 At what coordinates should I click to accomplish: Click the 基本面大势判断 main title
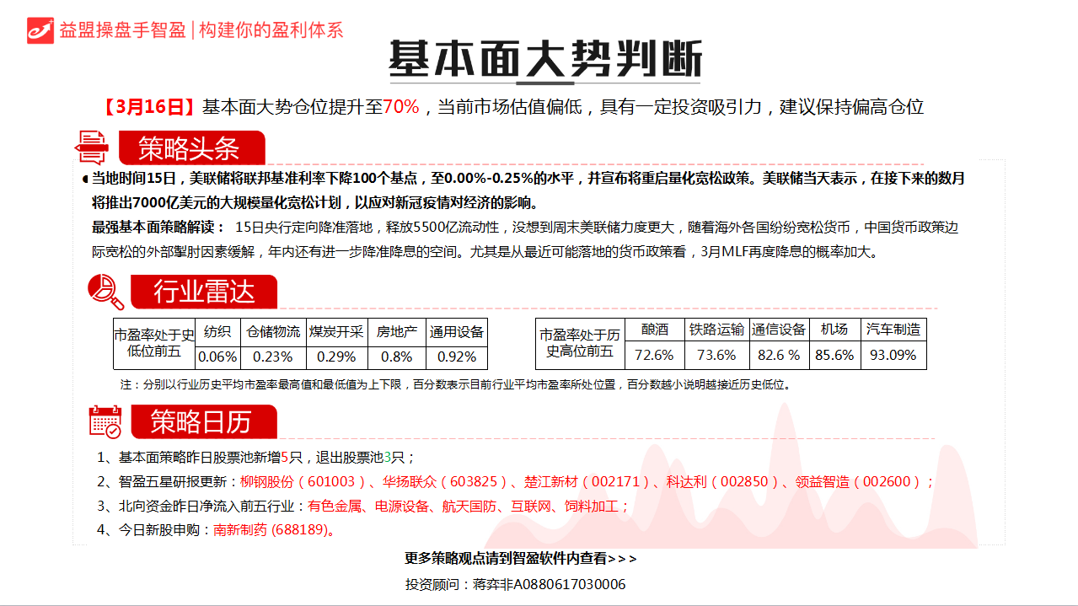(544, 59)
